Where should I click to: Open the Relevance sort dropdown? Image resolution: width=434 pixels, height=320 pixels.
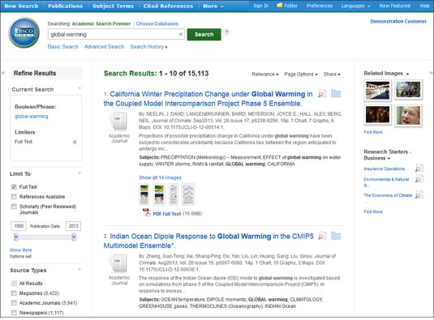pyautogui.click(x=265, y=74)
